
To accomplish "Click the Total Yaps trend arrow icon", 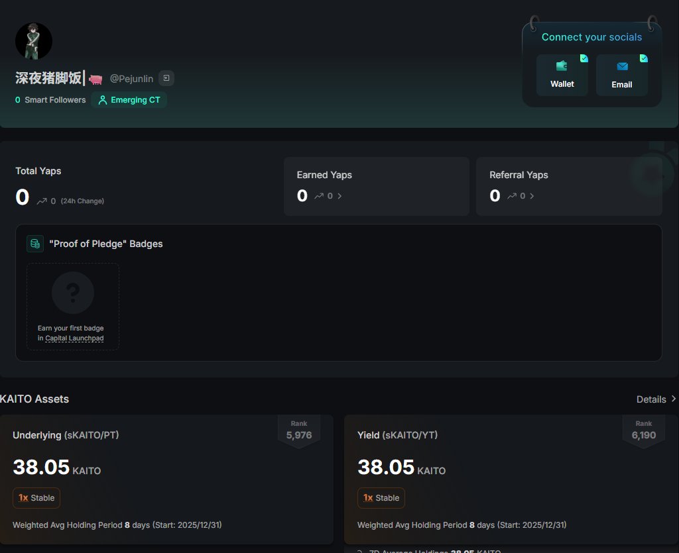I will tap(42, 201).
